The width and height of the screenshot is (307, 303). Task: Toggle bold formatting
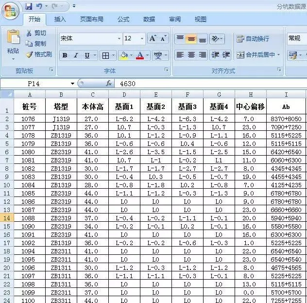(x=65, y=55)
